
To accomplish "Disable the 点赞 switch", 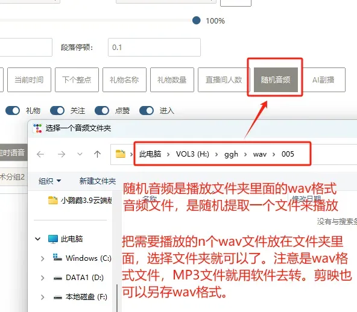I will point(102,111).
